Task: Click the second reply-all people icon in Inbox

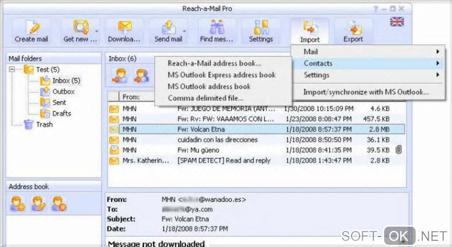Action: [141, 76]
